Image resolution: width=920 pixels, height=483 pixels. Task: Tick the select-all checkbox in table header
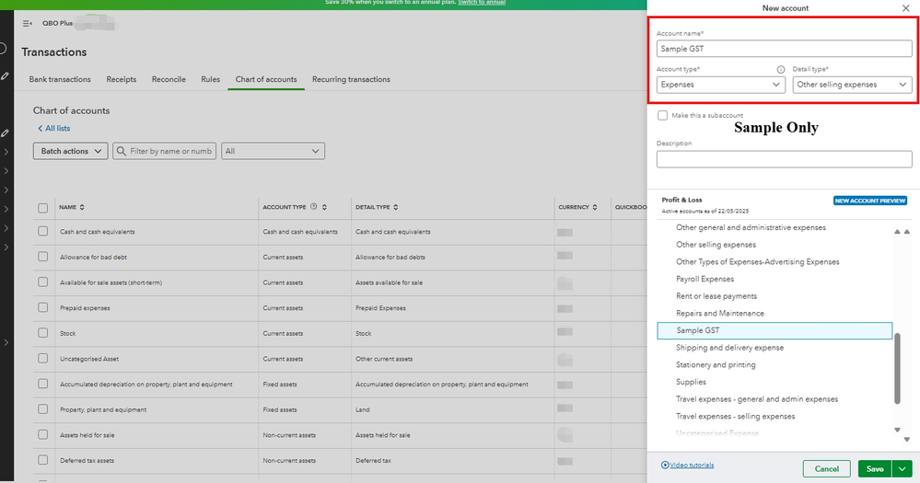click(43, 208)
